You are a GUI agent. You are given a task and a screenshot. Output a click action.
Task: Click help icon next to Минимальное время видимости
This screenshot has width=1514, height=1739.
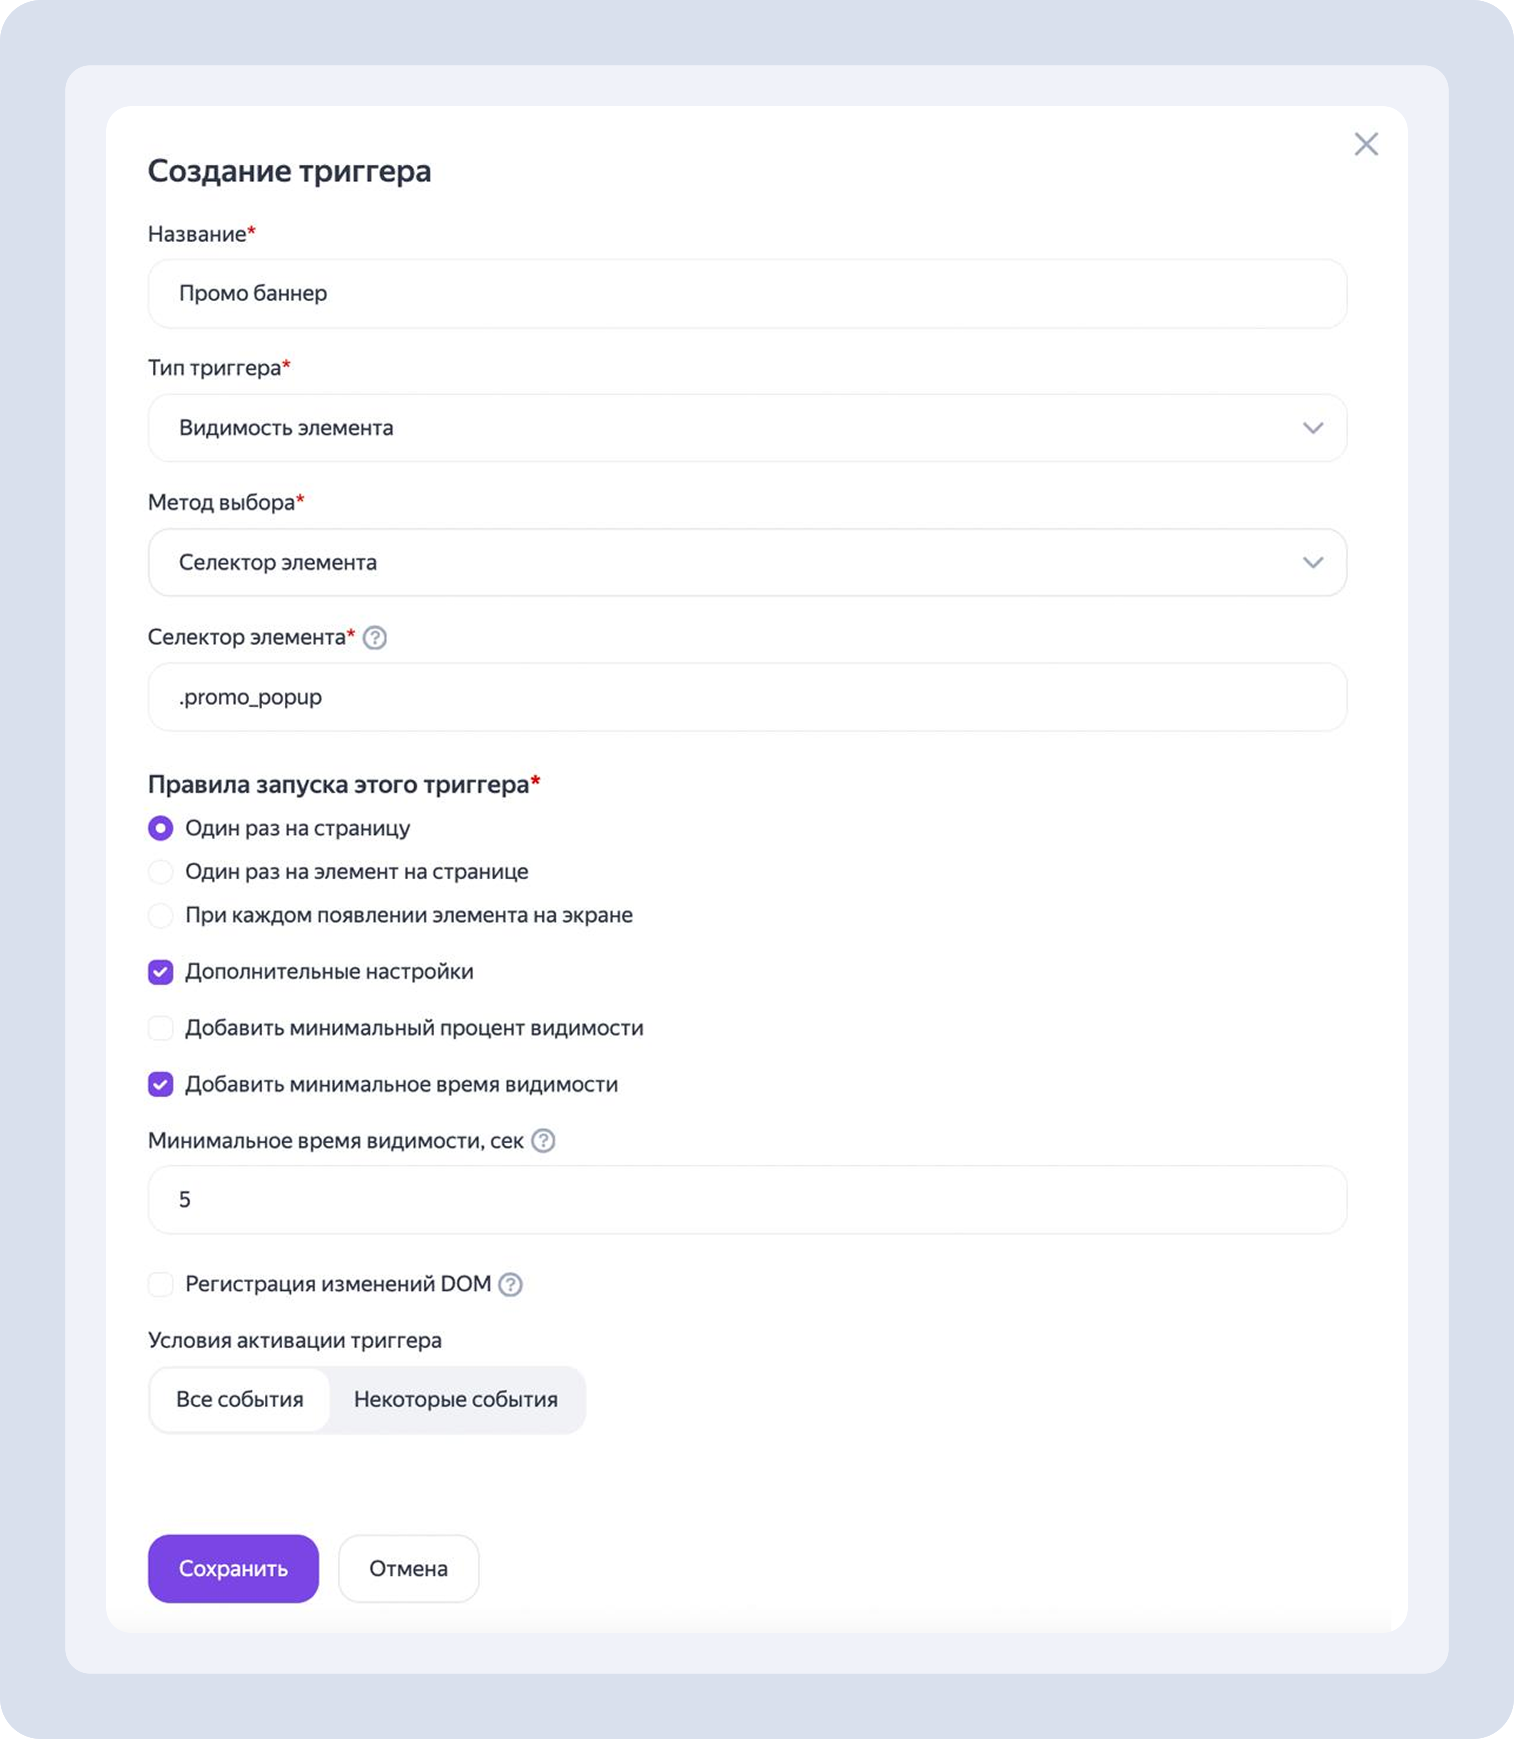[543, 1141]
